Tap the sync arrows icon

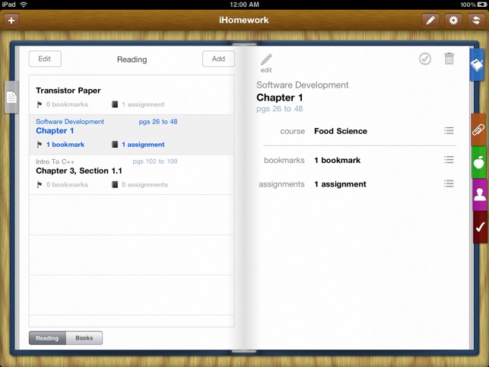[476, 21]
